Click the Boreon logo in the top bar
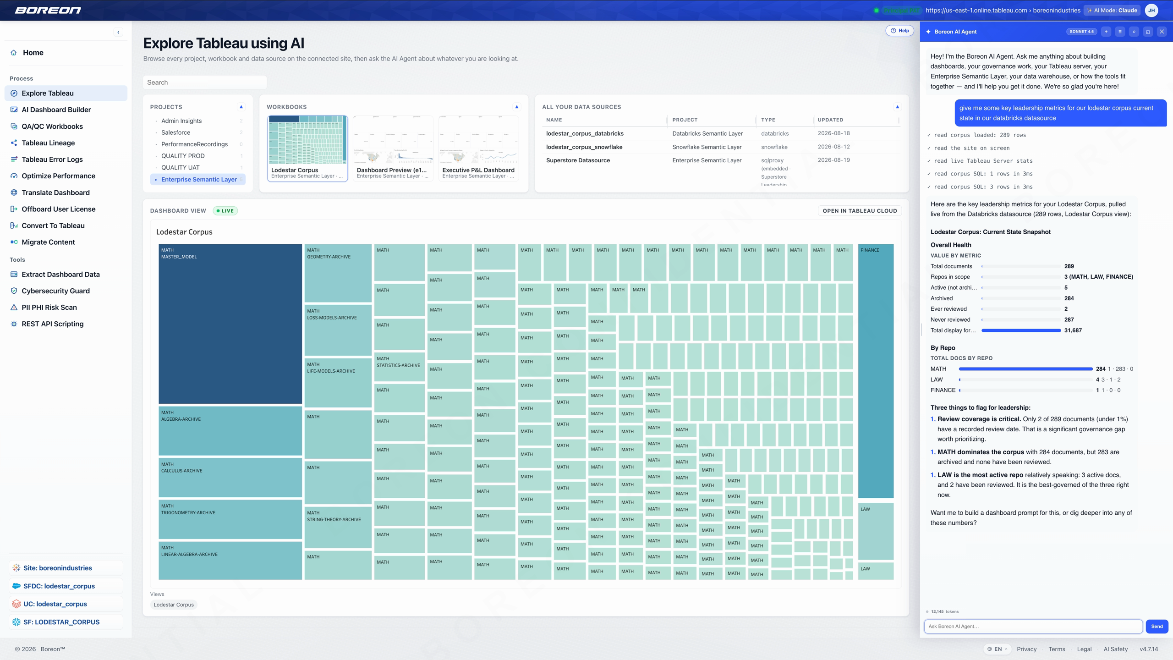 pos(48,10)
